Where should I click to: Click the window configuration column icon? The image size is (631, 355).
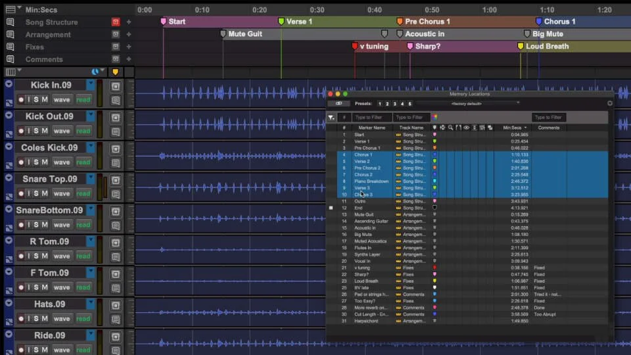490,128
